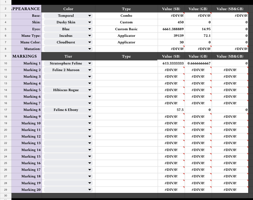253x200 pixels.
Task: Open the Eyes dropdown showing Blue
Action: tap(68, 29)
